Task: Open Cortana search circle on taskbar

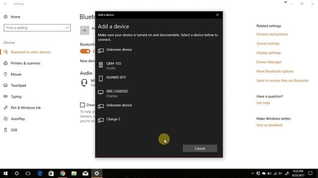Action: (16, 174)
